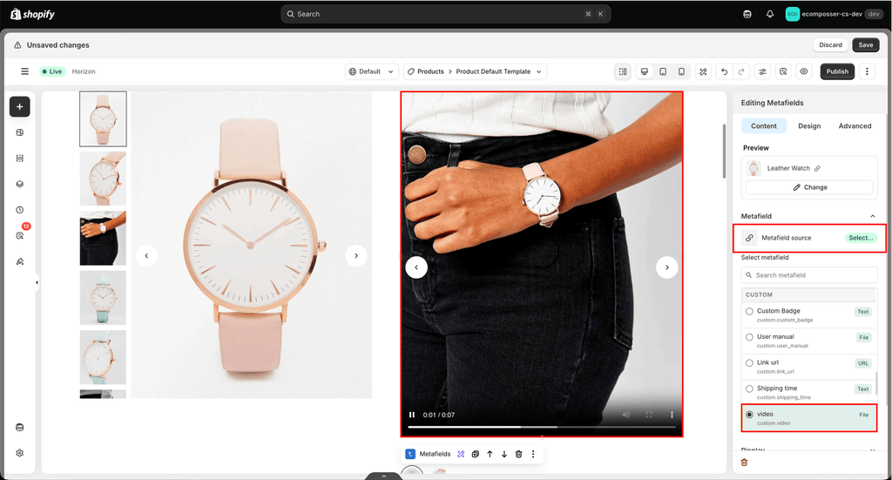Show next image in product gallery
The width and height of the screenshot is (892, 480).
(x=356, y=255)
